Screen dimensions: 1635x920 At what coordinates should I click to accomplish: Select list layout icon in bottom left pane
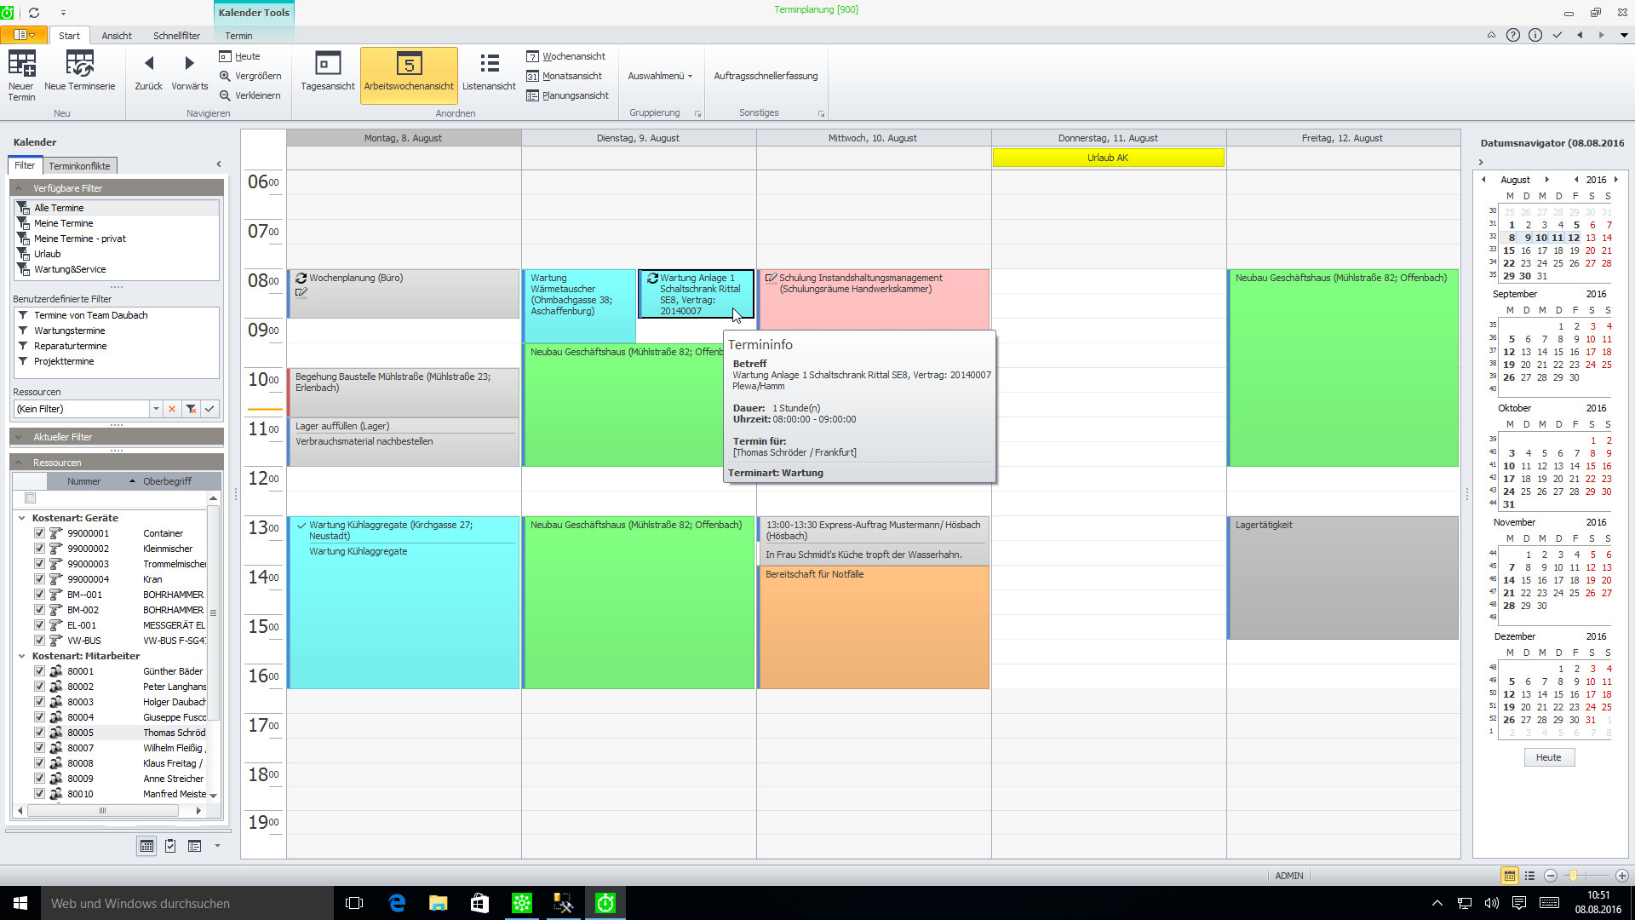(x=194, y=846)
